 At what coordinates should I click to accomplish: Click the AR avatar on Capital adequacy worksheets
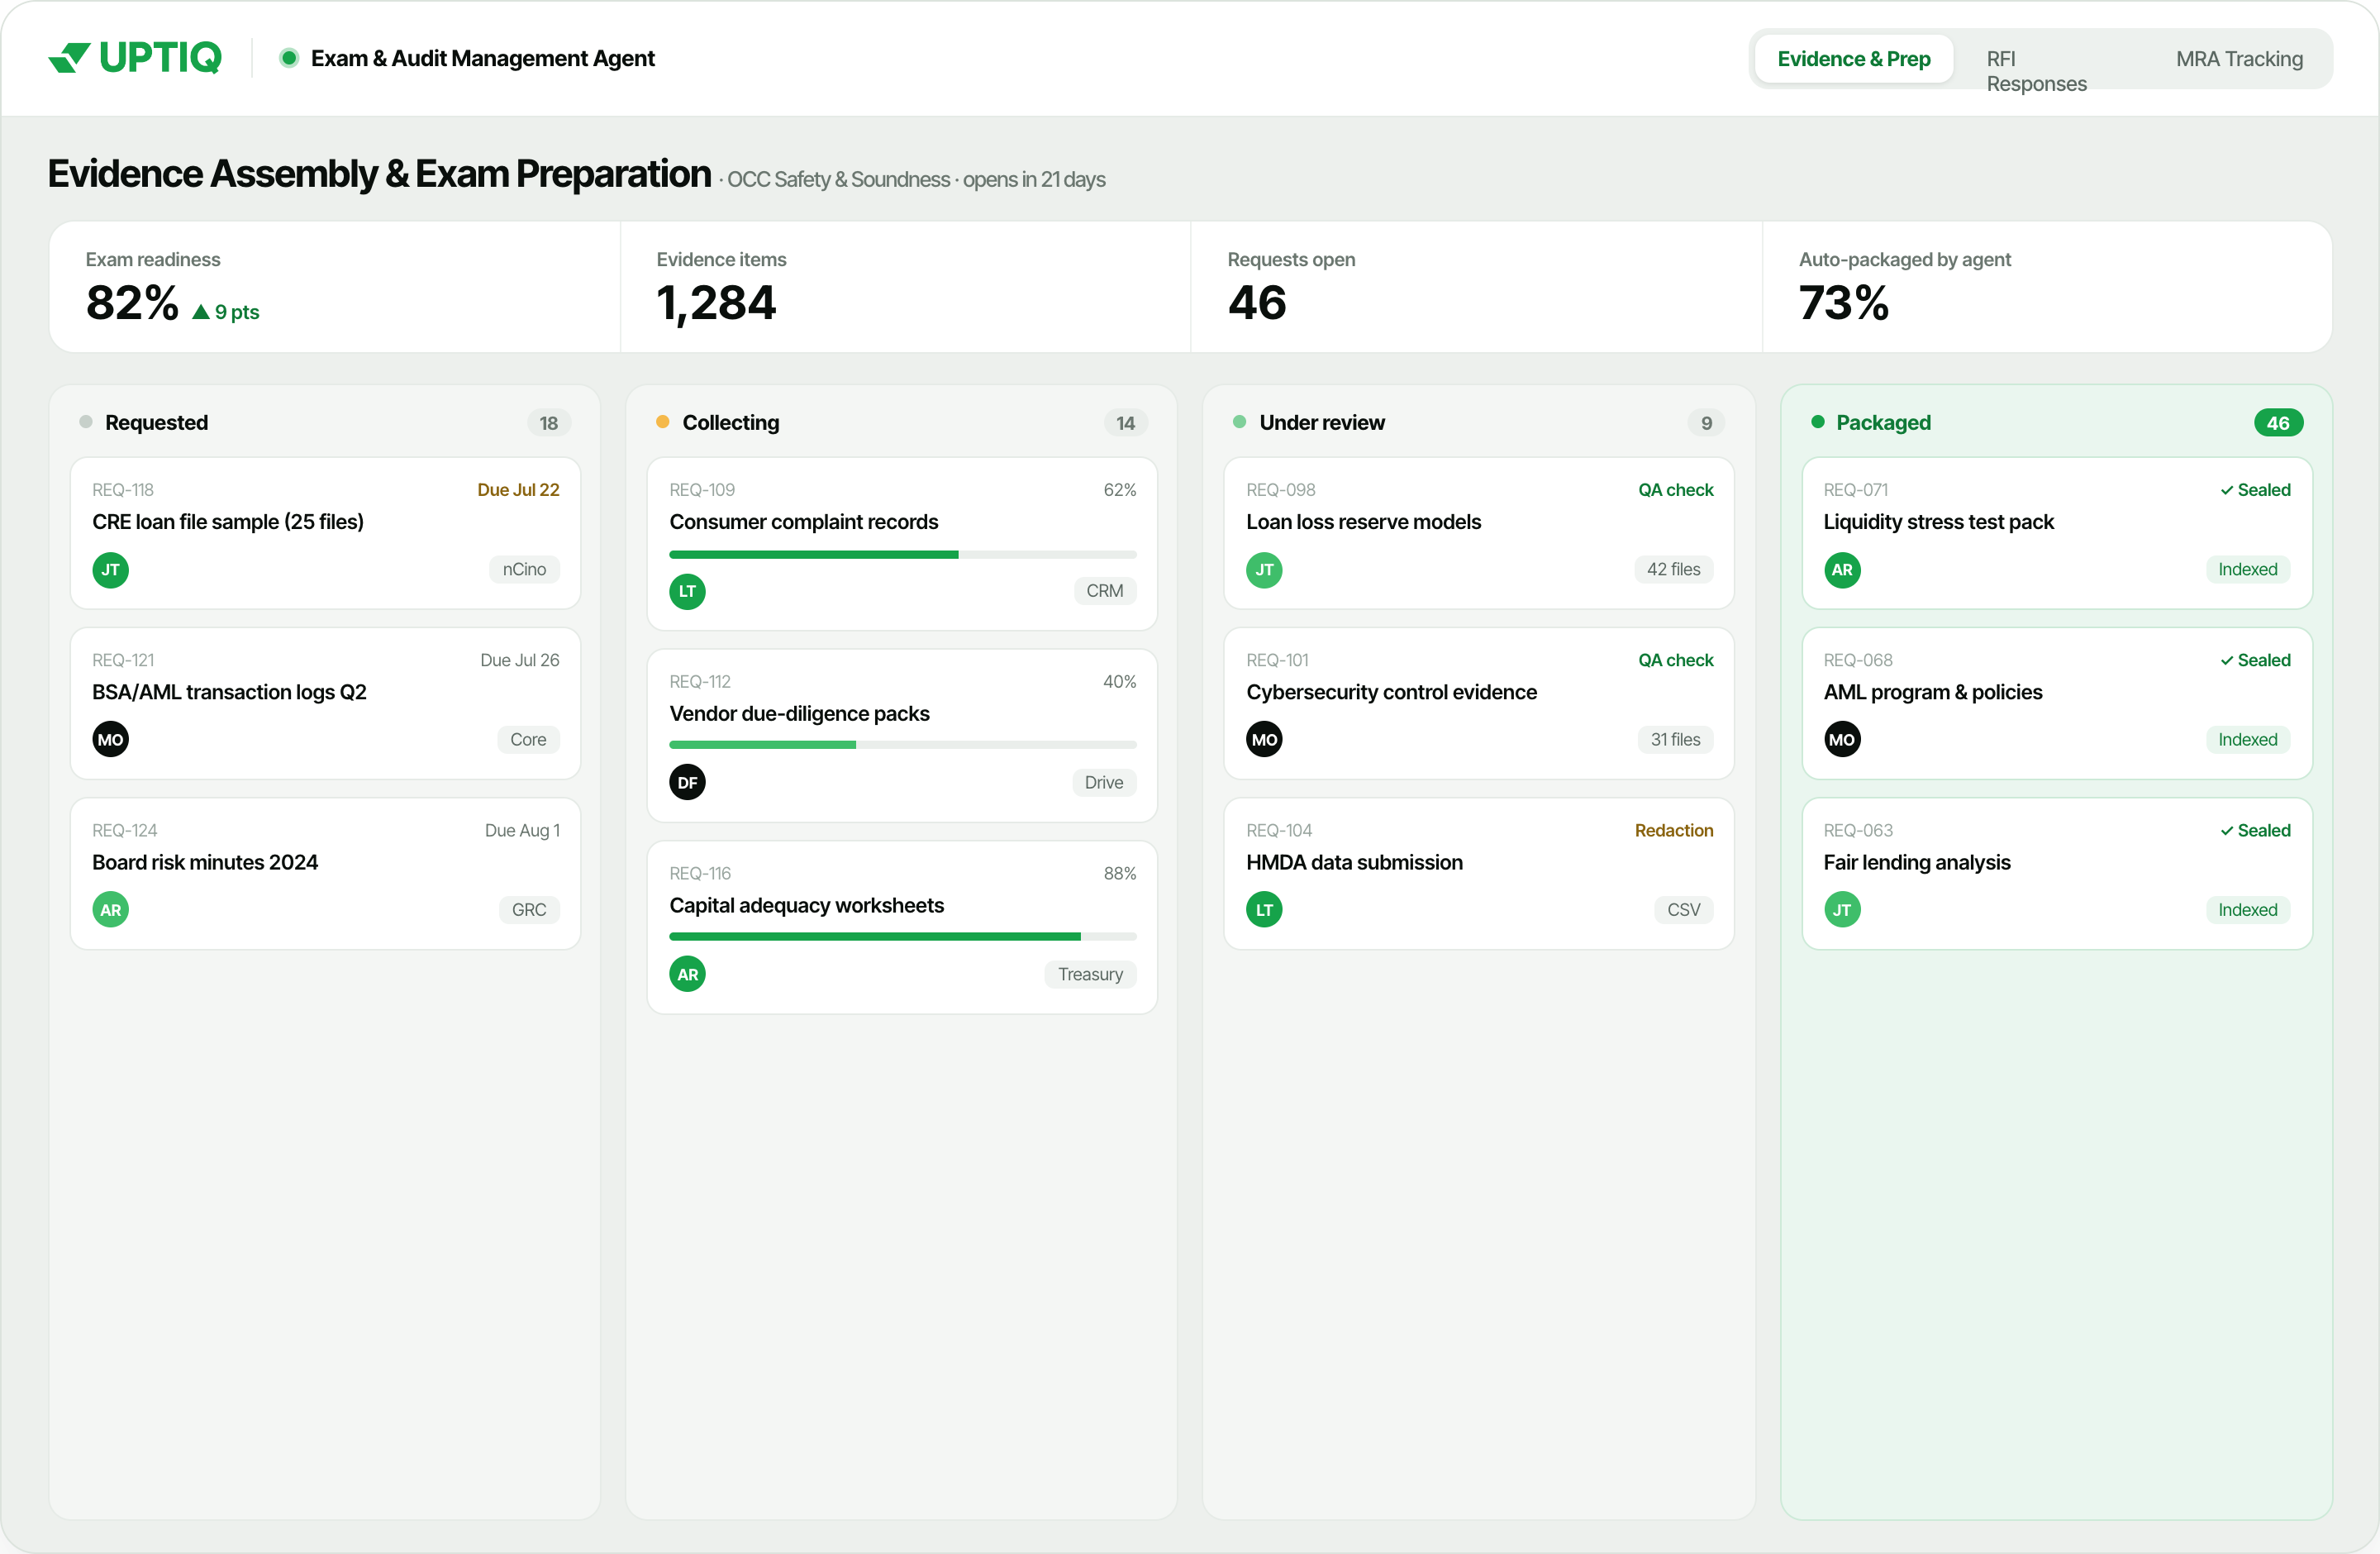[687, 974]
